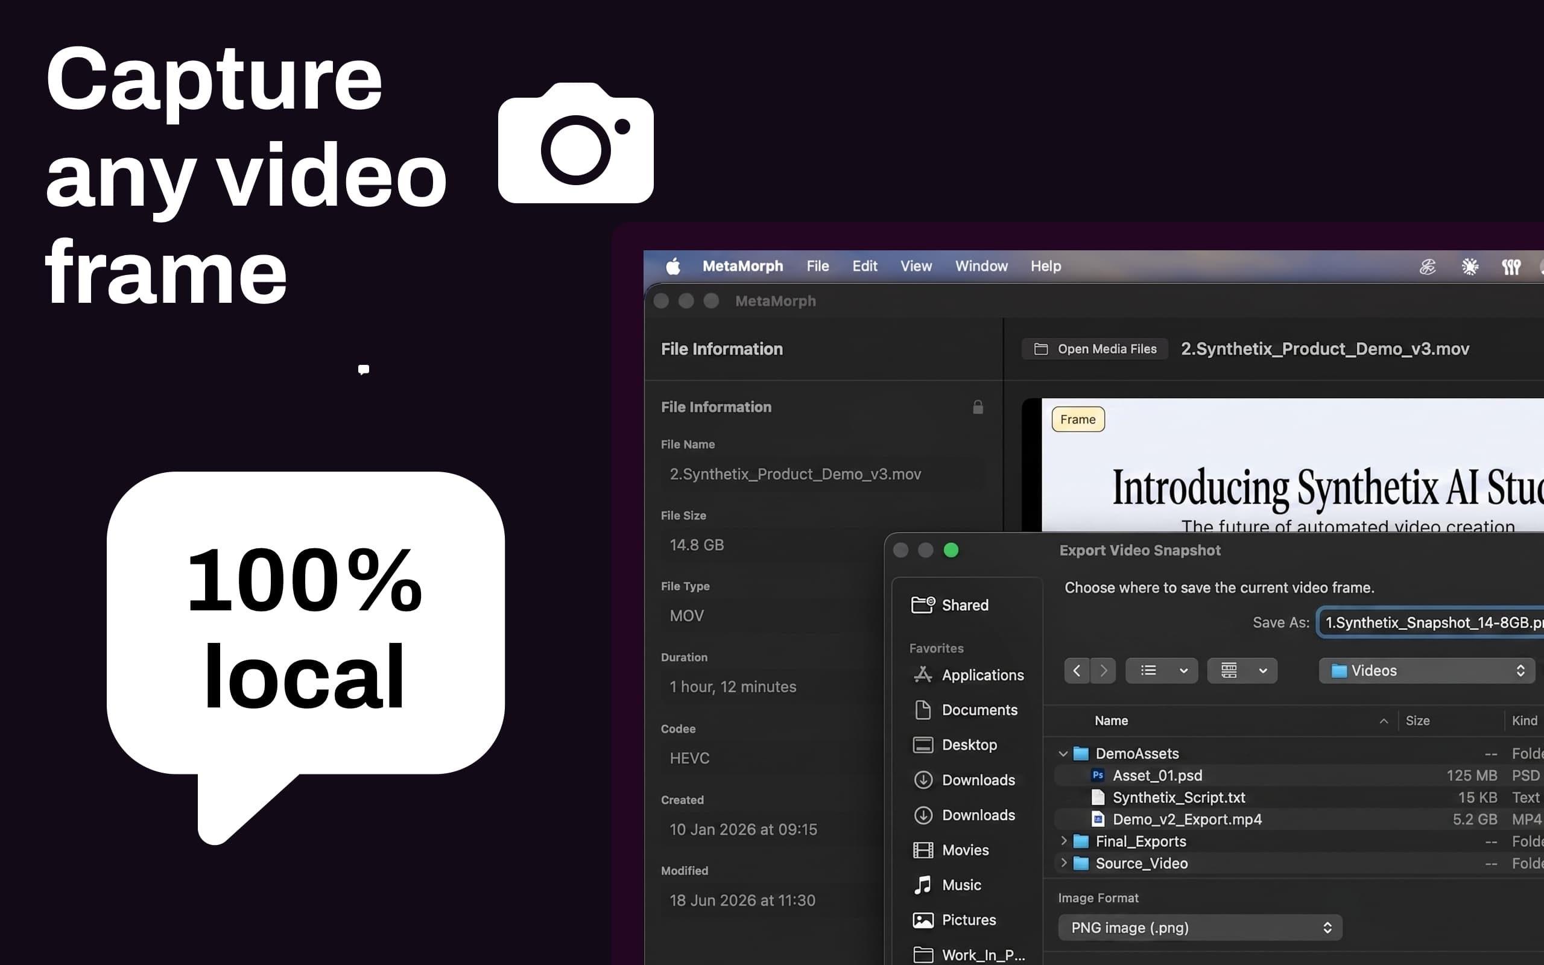Select Desktop in Favorites sidebar
The width and height of the screenshot is (1544, 965).
pos(967,745)
